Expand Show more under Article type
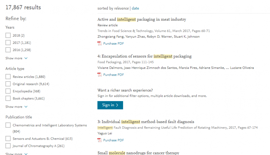The height and width of the screenshot is (155, 270). tap(16, 107)
